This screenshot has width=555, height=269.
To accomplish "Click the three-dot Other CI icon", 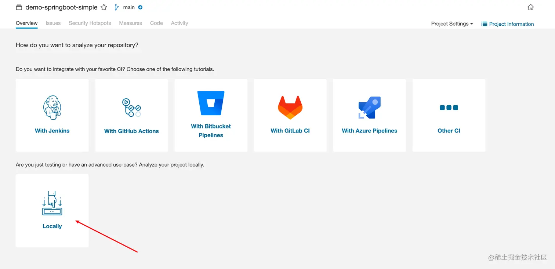I will [449, 108].
